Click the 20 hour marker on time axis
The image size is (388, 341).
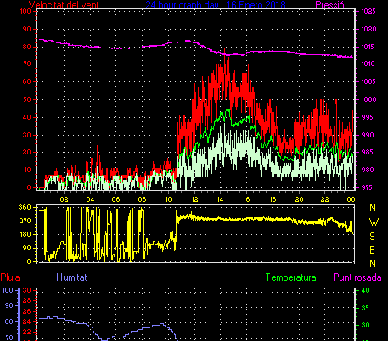click(x=299, y=199)
